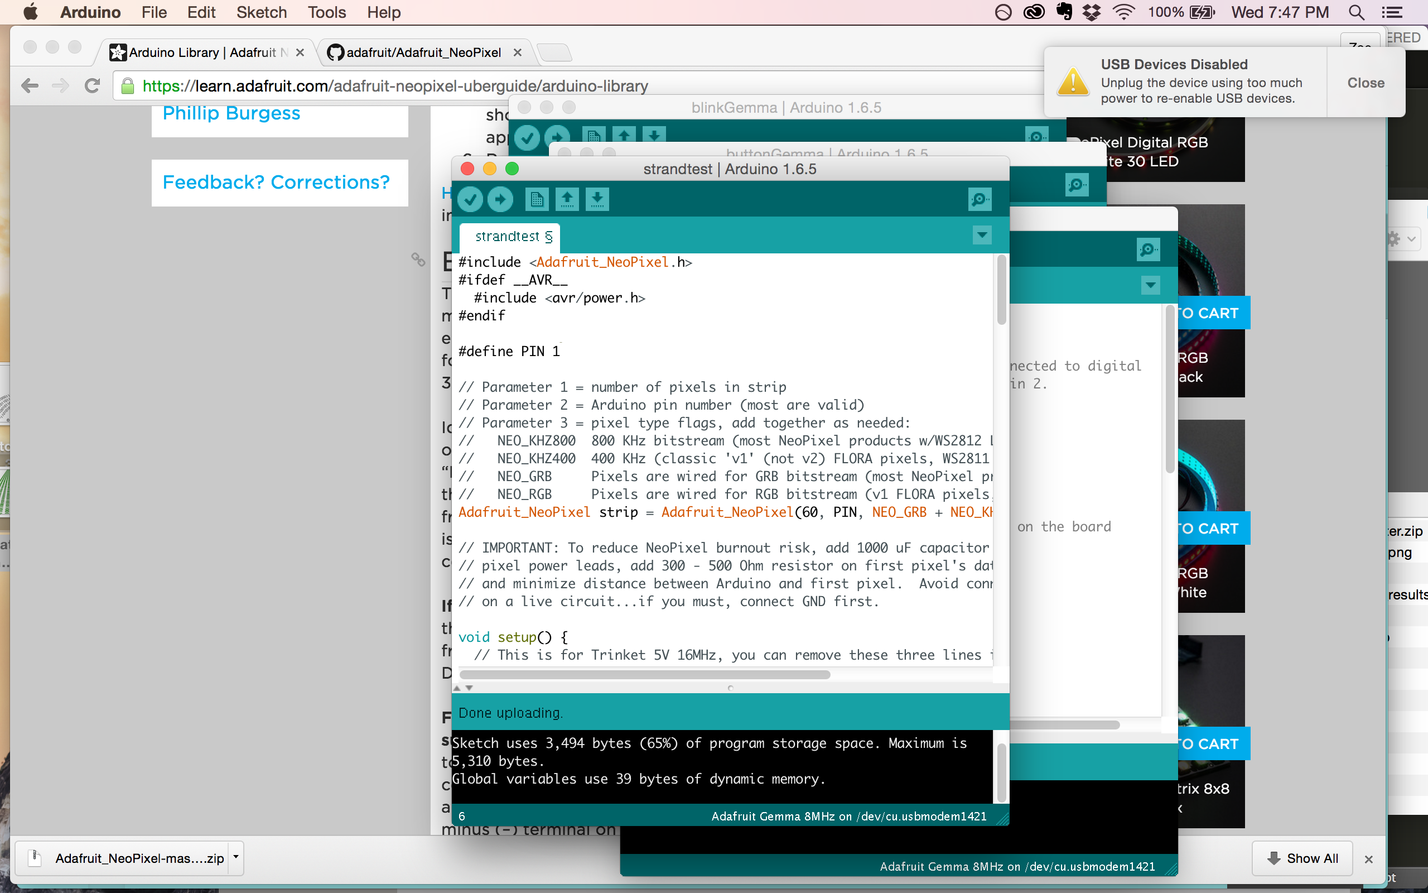The image size is (1428, 893).
Task: Click New sketch icon in strandtest
Action: [x=537, y=199]
